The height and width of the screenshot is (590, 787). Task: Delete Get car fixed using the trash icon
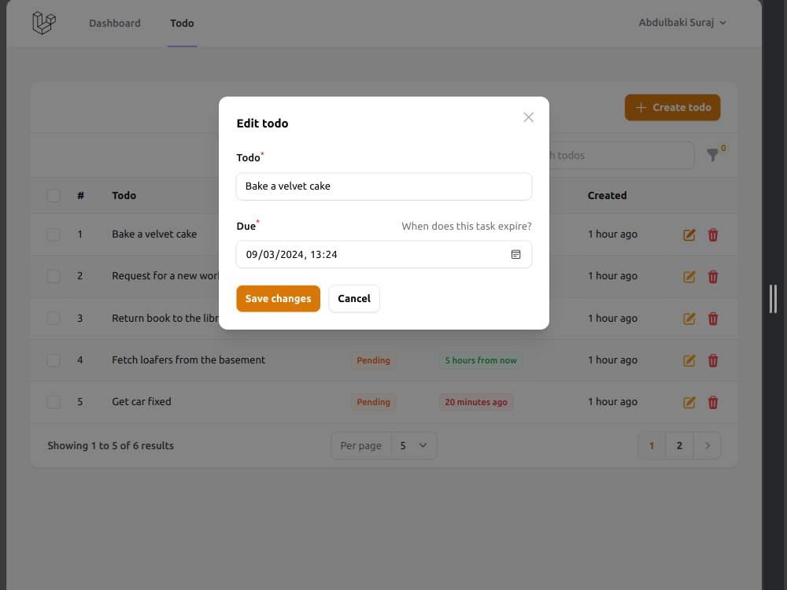tap(713, 402)
